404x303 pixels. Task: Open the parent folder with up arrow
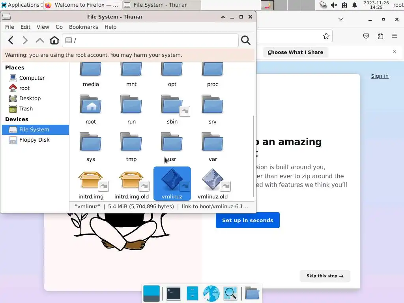tap(40, 41)
